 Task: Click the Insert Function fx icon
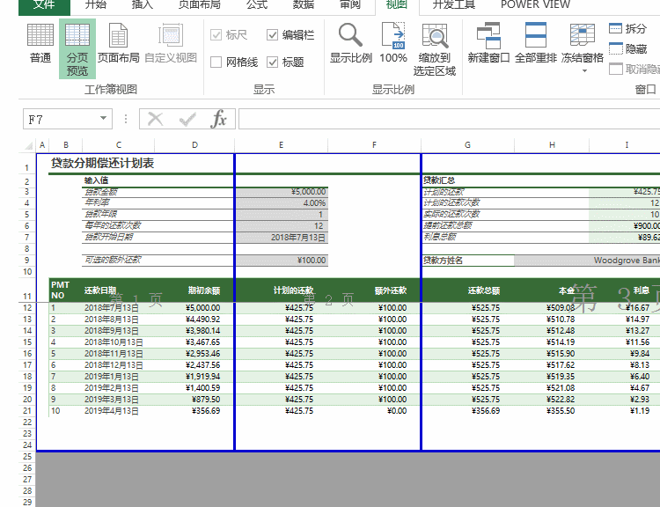click(219, 120)
